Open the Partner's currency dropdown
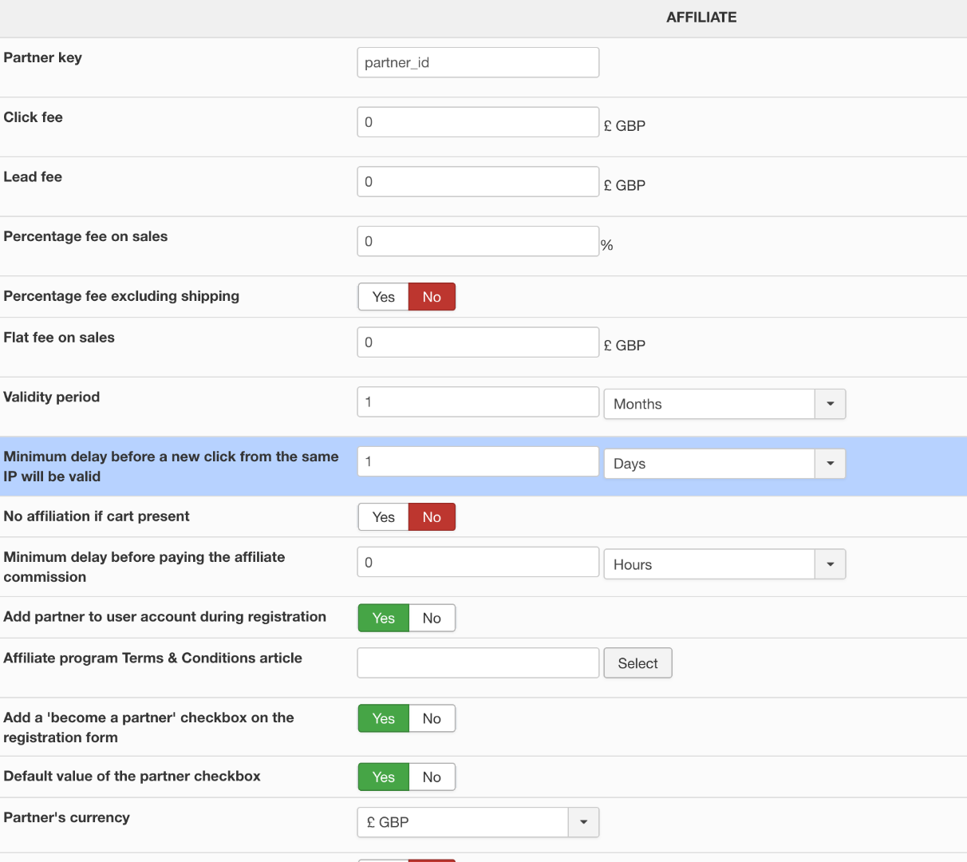This screenshot has width=967, height=862. point(477,822)
